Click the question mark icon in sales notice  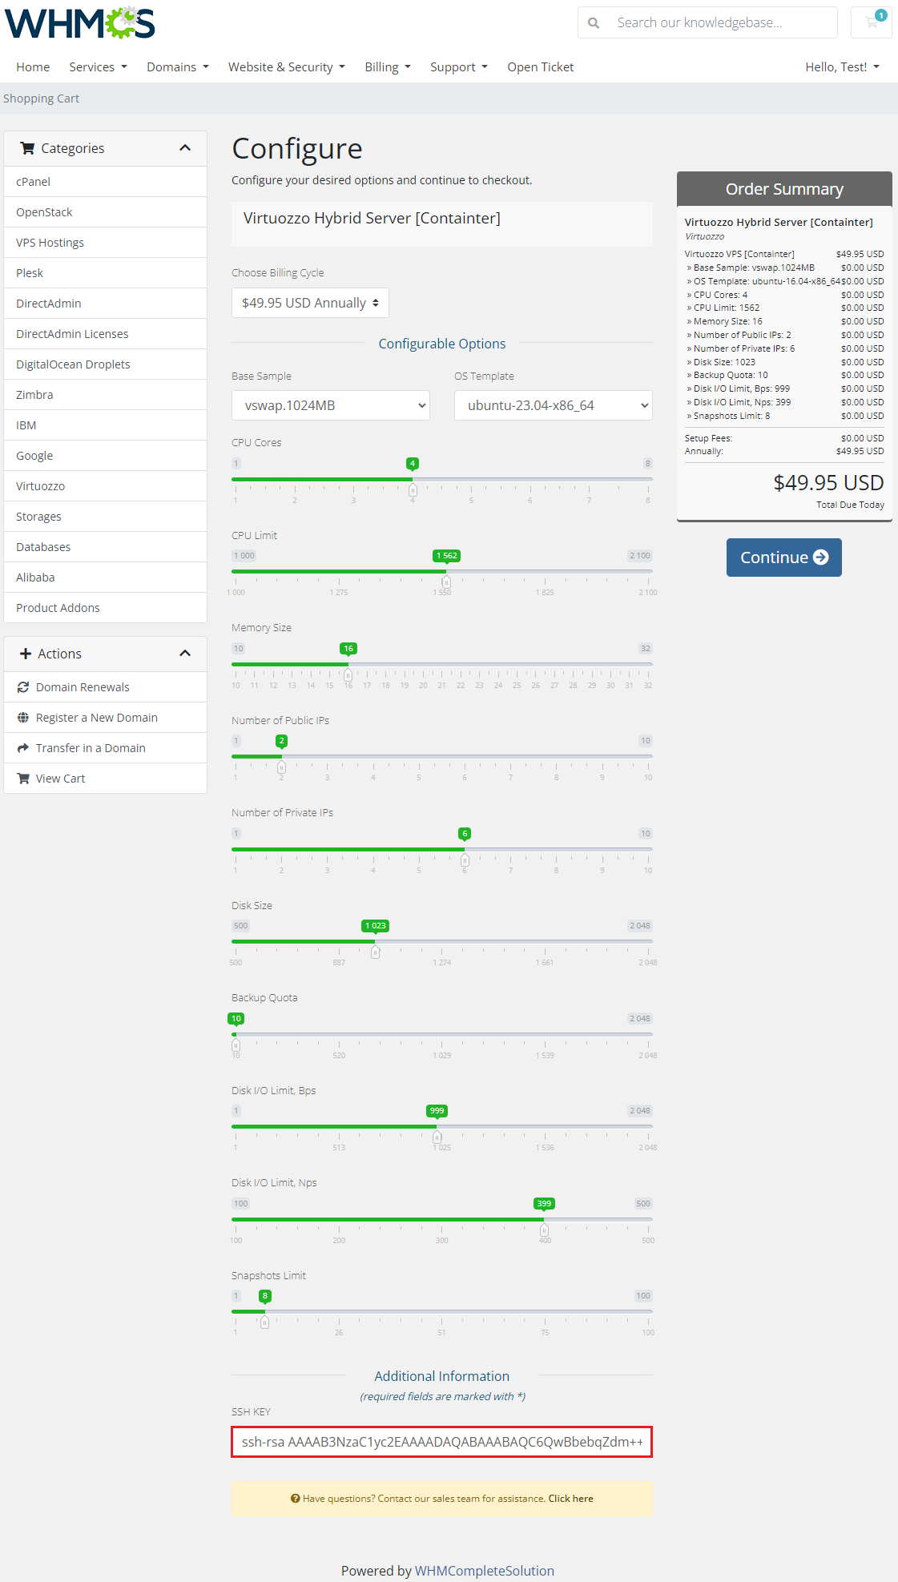296,1499
